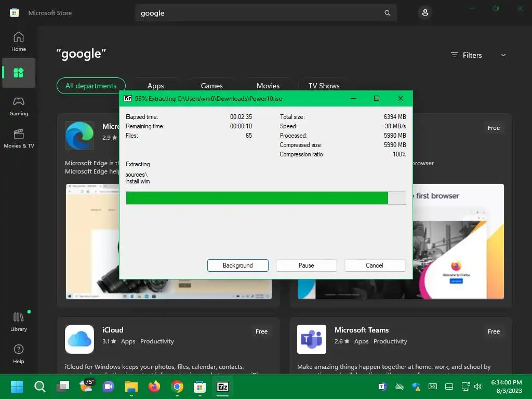Click the extraction progress bar
532x399 pixels.
[x=266, y=198]
